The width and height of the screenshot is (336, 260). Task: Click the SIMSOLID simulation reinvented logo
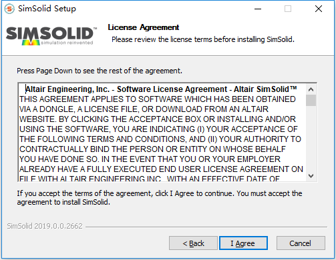[51, 36]
